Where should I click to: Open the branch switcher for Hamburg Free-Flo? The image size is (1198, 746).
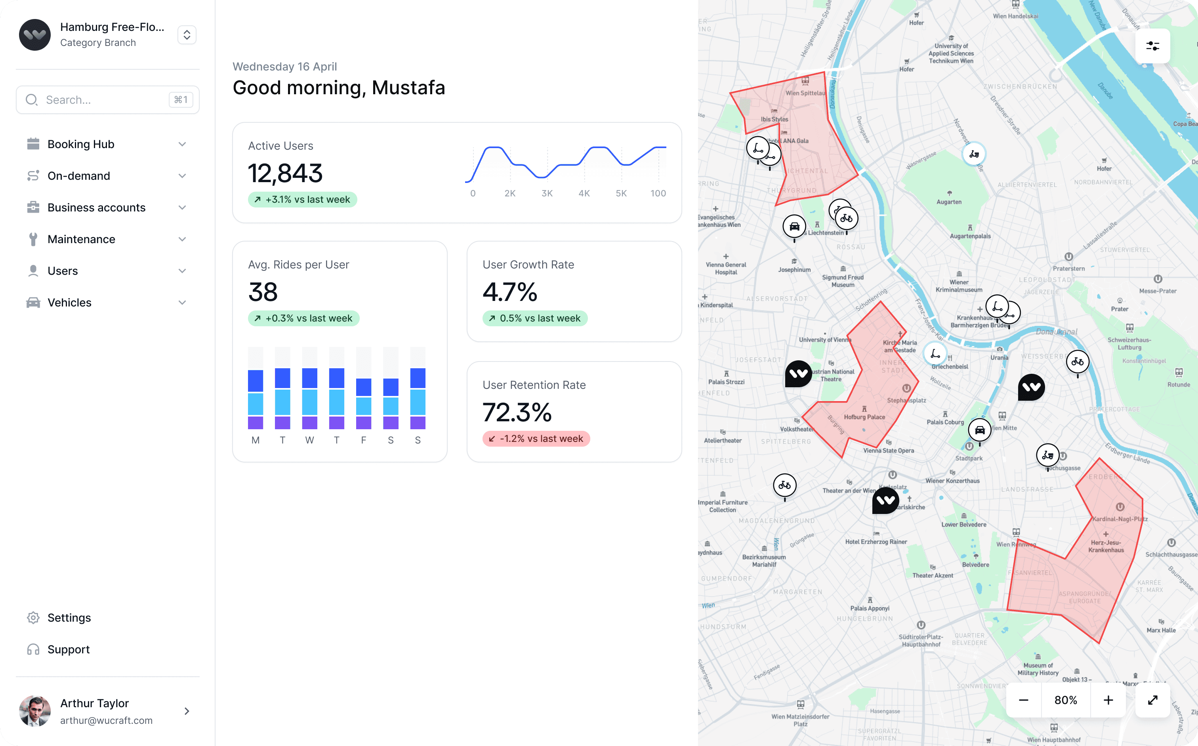[187, 35]
